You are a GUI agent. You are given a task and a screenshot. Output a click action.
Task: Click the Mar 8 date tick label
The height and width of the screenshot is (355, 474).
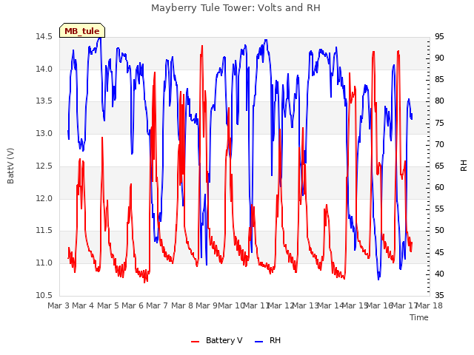182,305
